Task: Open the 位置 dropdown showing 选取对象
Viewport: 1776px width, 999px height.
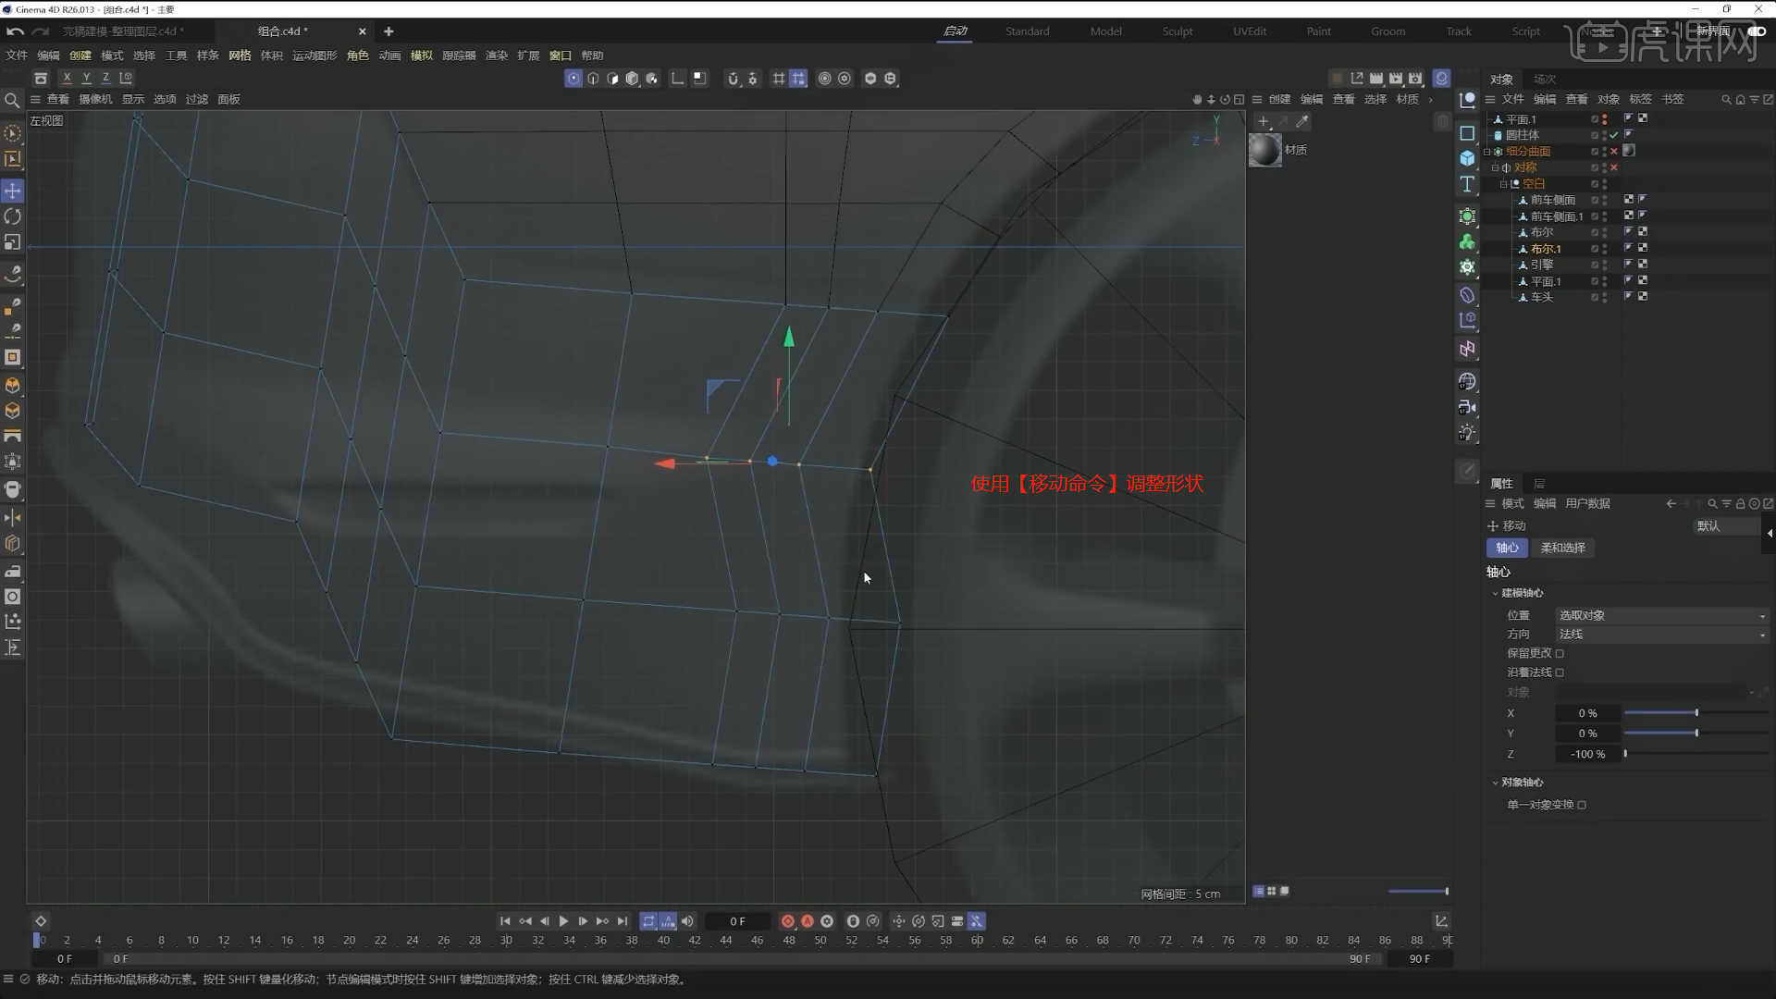Action: point(1662,615)
